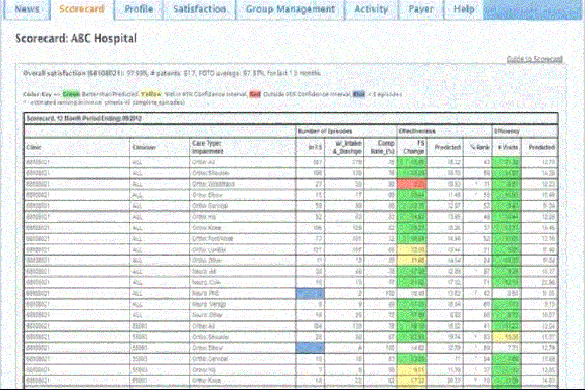
Task: Click the Clinician column header
Action: tap(160, 147)
